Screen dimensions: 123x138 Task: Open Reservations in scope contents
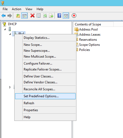click(88, 40)
